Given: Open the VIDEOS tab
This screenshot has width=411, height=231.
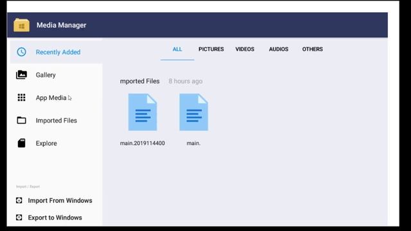Looking at the screenshot, I should coord(245,49).
